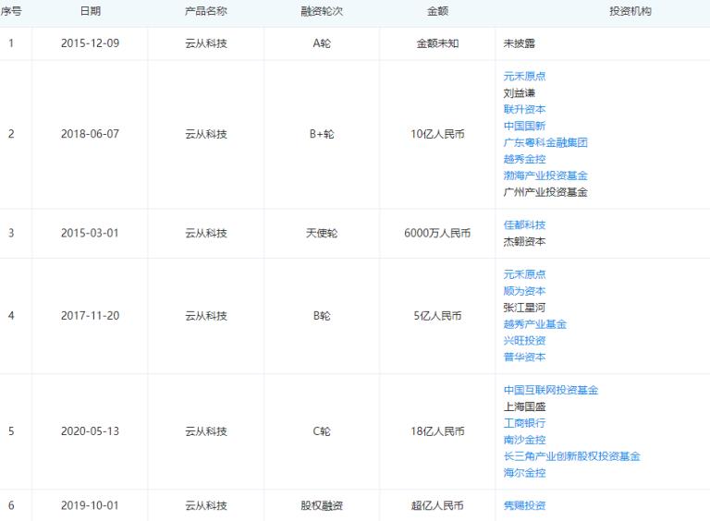Open the 广东粤科金融集团 link
Screen dimensions: 710x521
coord(545,142)
